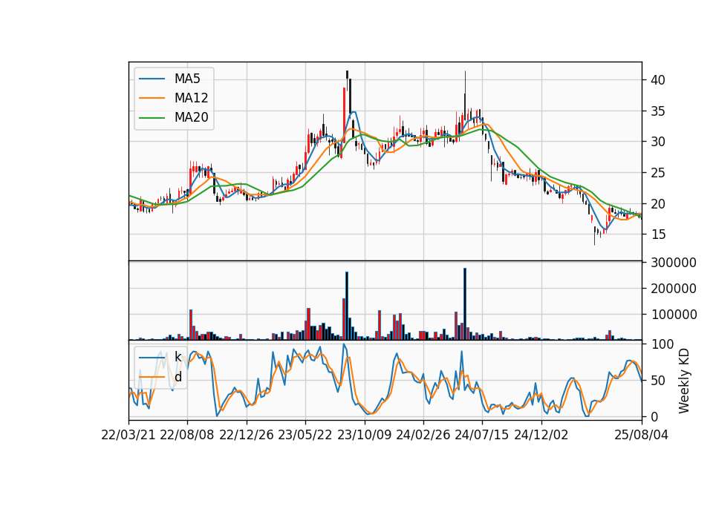This screenshot has width=713, height=512.
Task: Click the 25/08/04 date tick label
Action: (x=642, y=435)
